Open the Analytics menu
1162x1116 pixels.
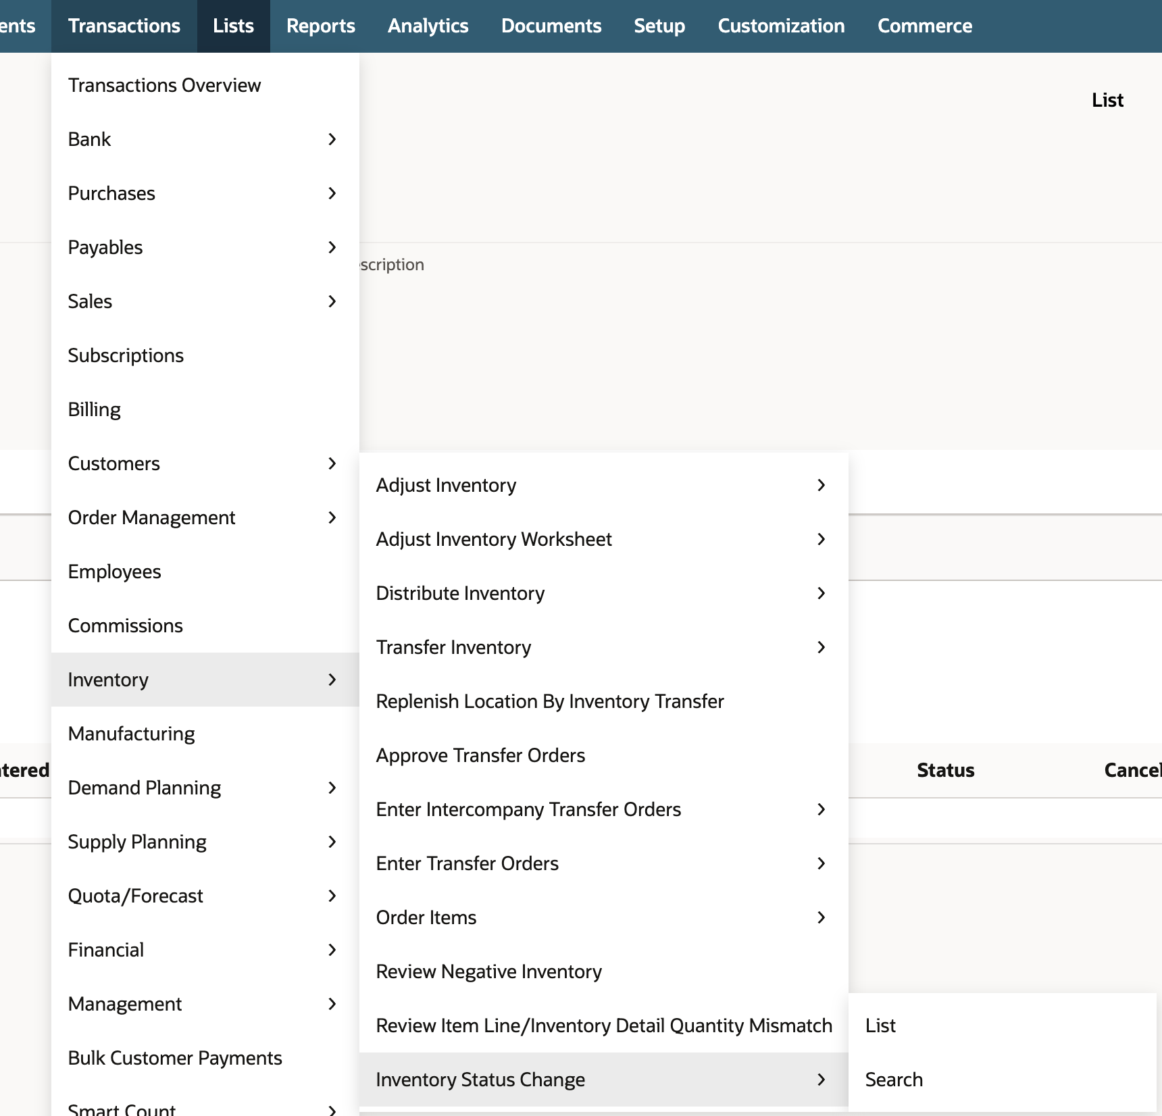pyautogui.click(x=428, y=26)
